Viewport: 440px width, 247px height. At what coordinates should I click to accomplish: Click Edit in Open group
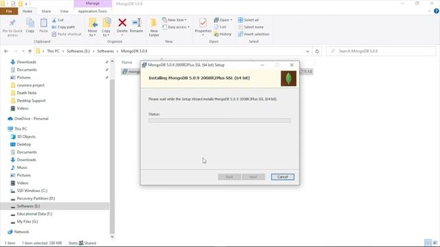[x=220, y=27]
